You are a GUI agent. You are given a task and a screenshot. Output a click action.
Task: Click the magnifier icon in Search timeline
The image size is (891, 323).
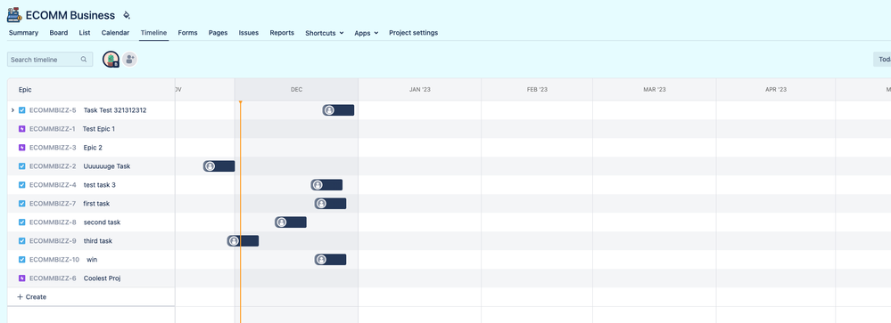point(84,60)
